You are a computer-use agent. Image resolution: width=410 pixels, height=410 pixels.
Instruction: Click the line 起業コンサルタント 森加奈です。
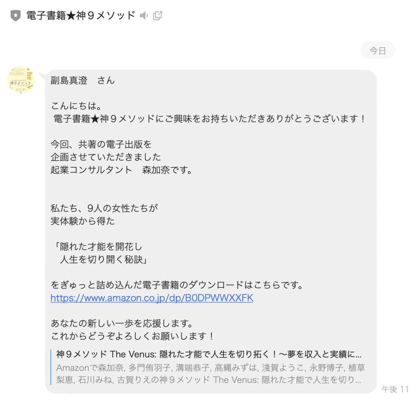click(122, 170)
